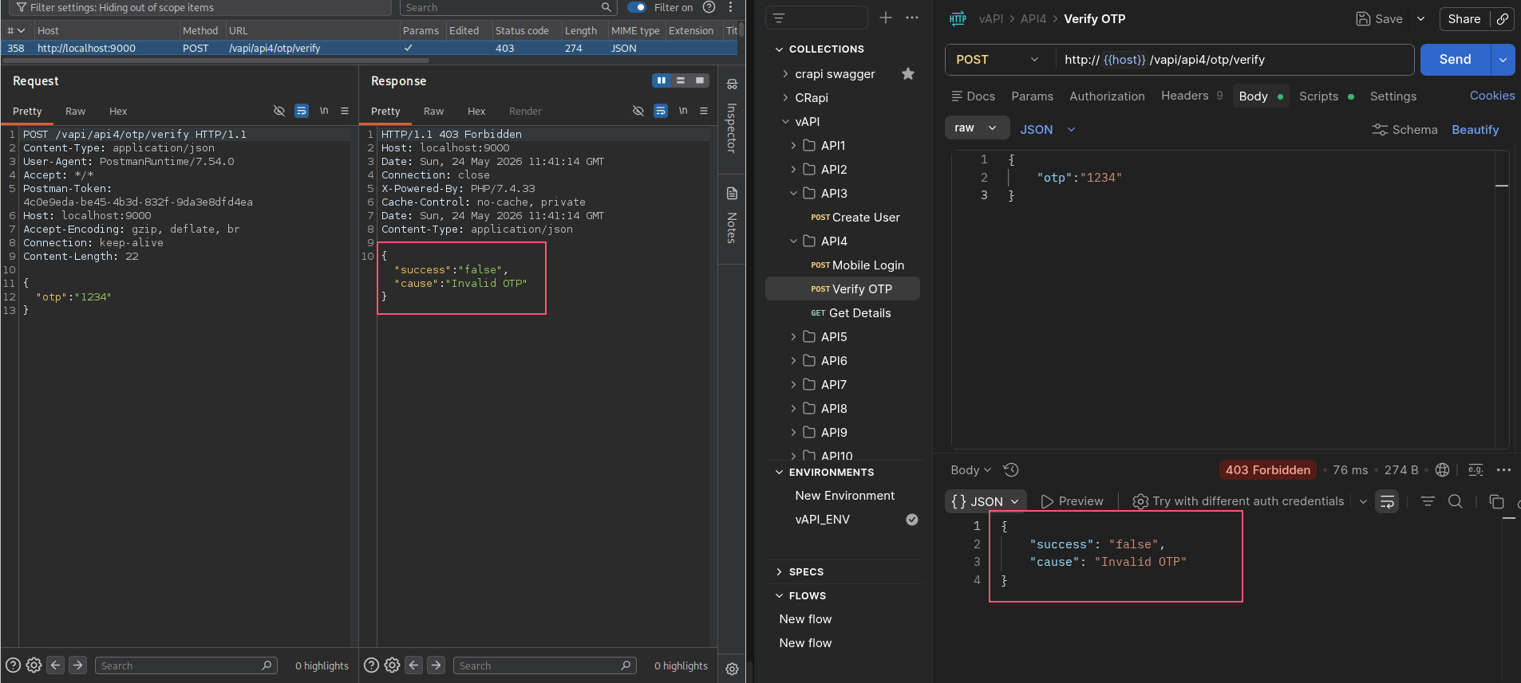Expand the API7 folder
This screenshot has width=1521, height=683.
793,385
